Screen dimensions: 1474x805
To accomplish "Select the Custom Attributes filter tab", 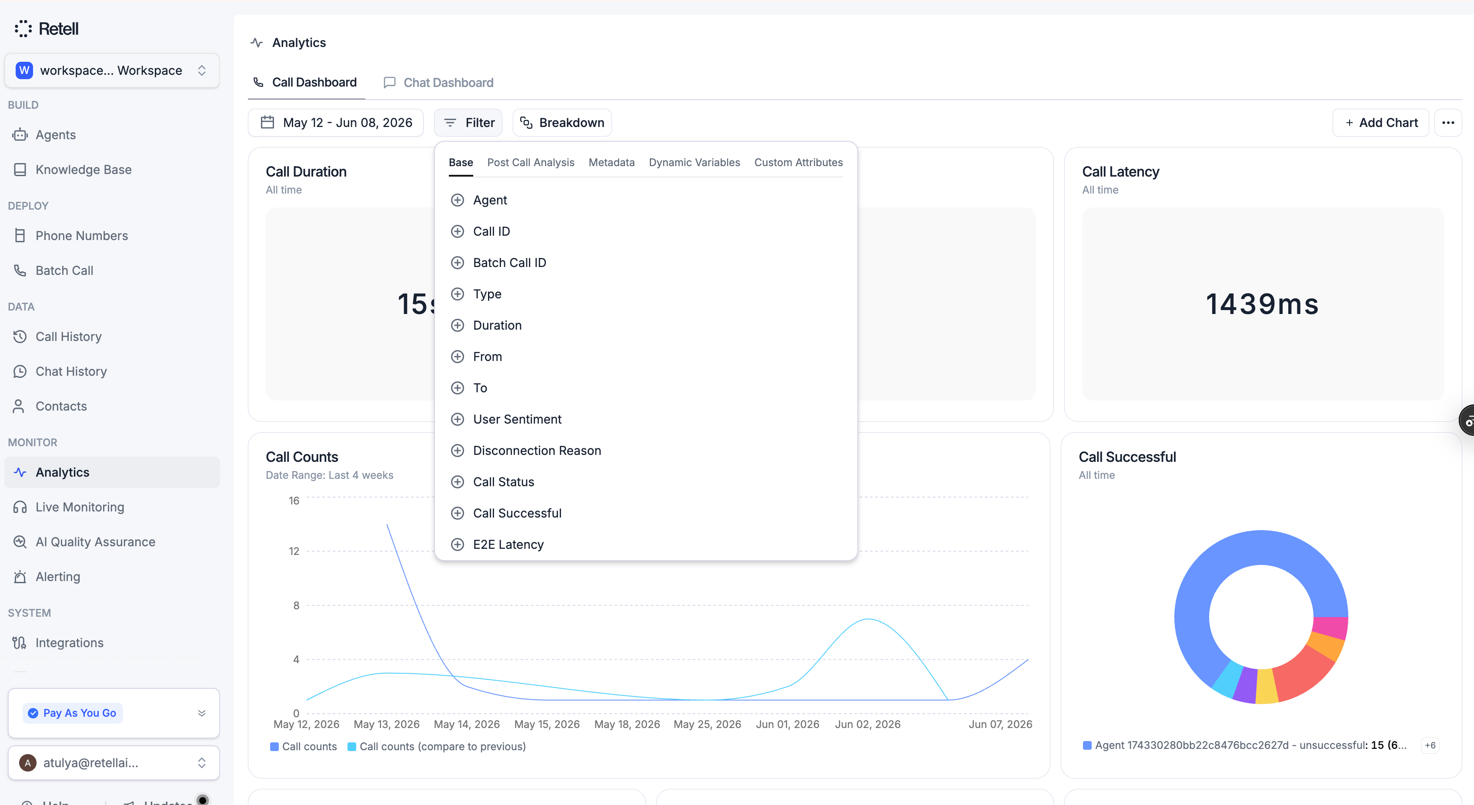I will [x=798, y=163].
